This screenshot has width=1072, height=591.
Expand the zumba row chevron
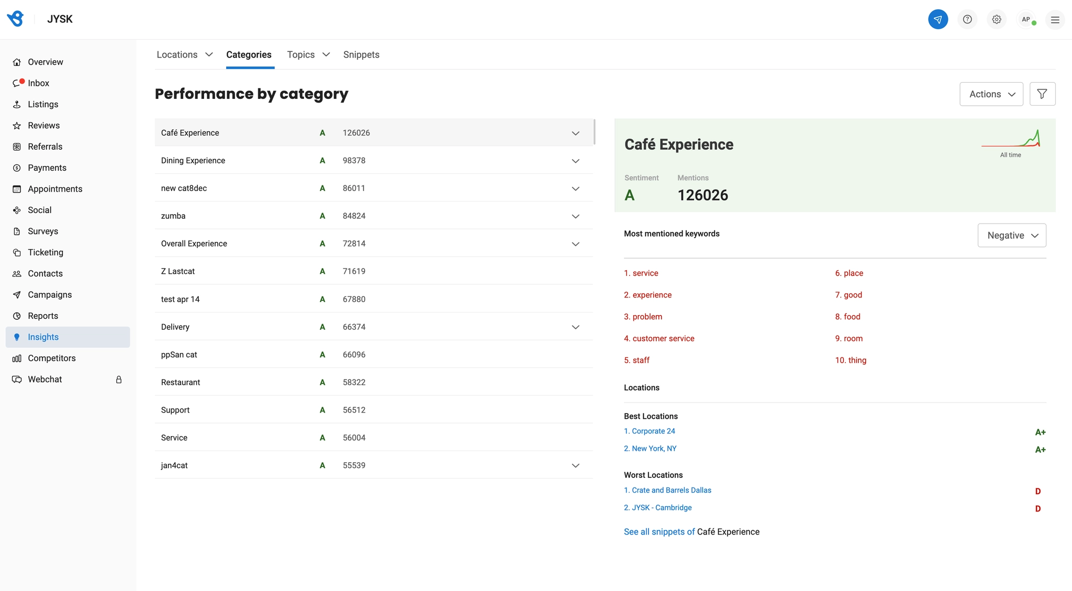pyautogui.click(x=575, y=216)
